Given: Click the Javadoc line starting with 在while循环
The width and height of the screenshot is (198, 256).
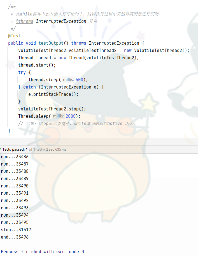Looking at the screenshot, I should click(87, 14).
